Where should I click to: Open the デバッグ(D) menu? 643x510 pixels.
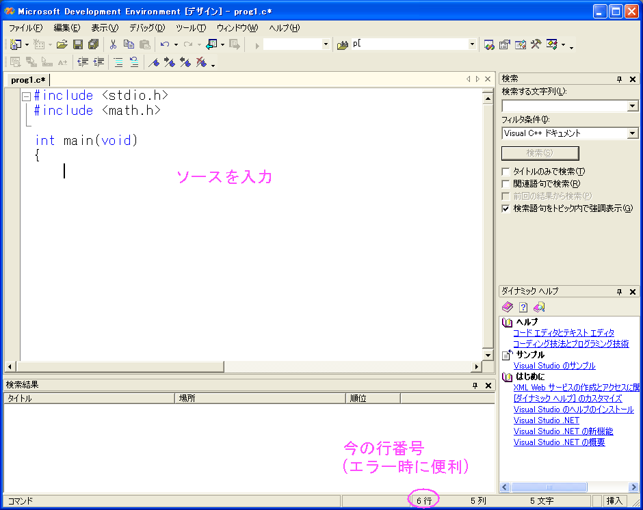pos(147,28)
